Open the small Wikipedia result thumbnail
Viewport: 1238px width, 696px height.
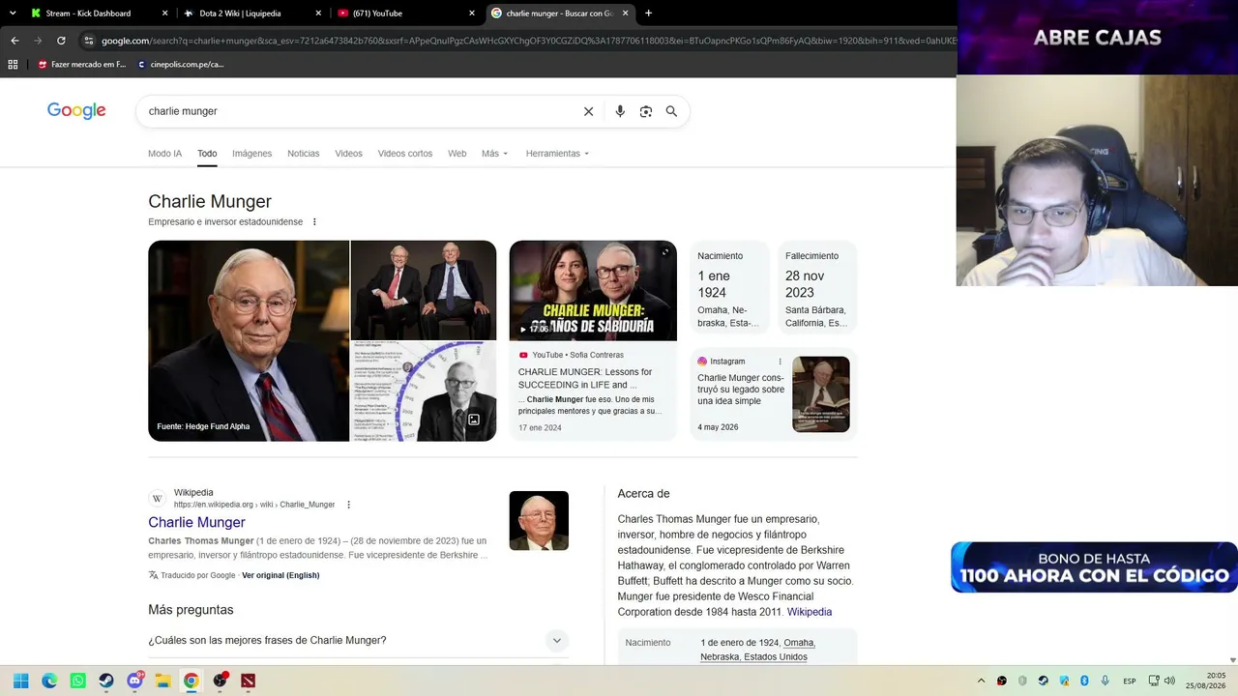tap(539, 521)
